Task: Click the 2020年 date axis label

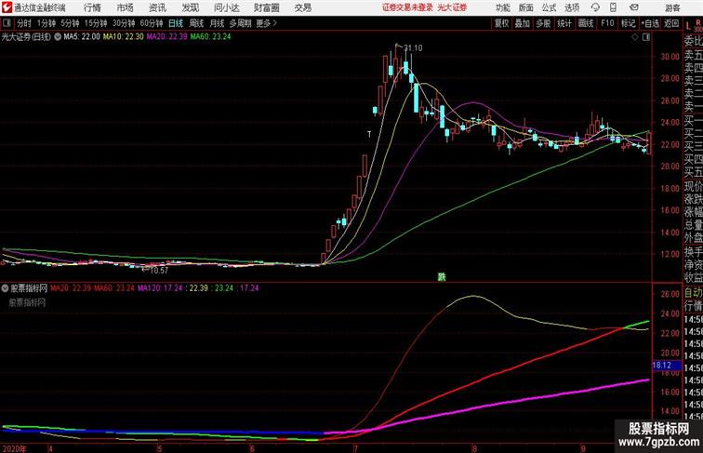Action: (x=14, y=448)
